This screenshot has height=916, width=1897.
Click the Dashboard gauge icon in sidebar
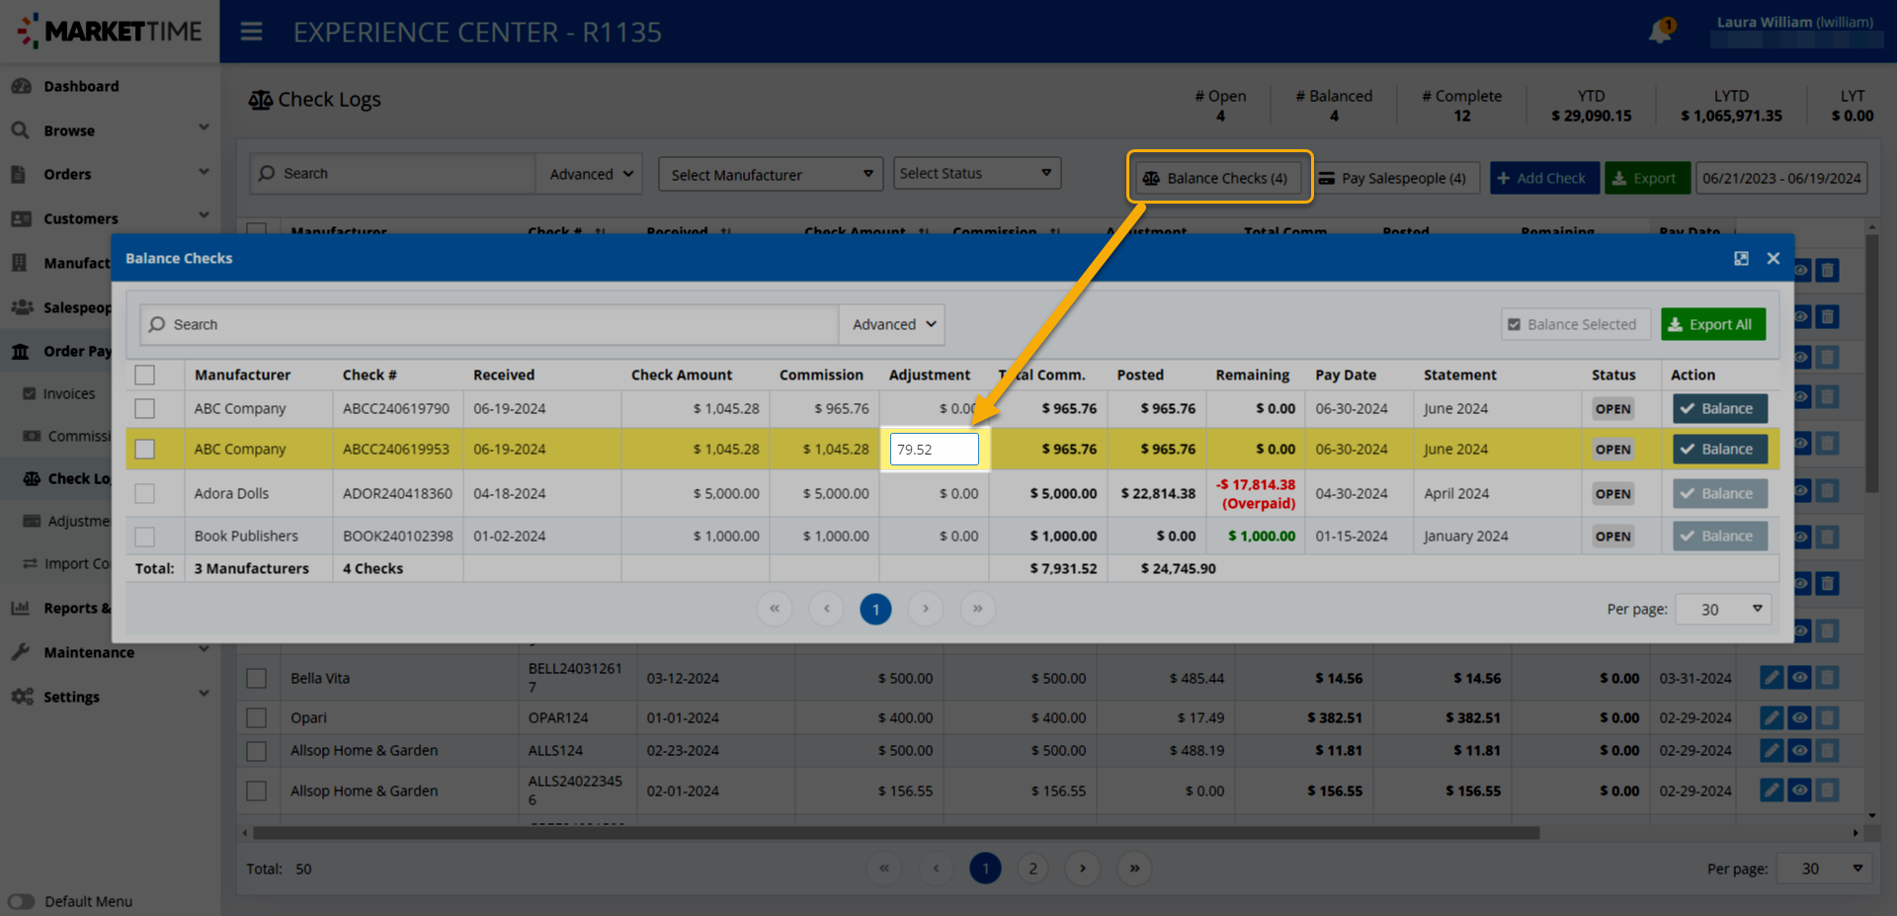coord(21,86)
